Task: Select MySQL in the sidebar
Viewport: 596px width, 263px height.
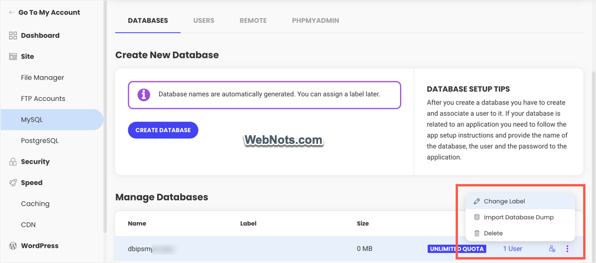Action: coord(32,120)
